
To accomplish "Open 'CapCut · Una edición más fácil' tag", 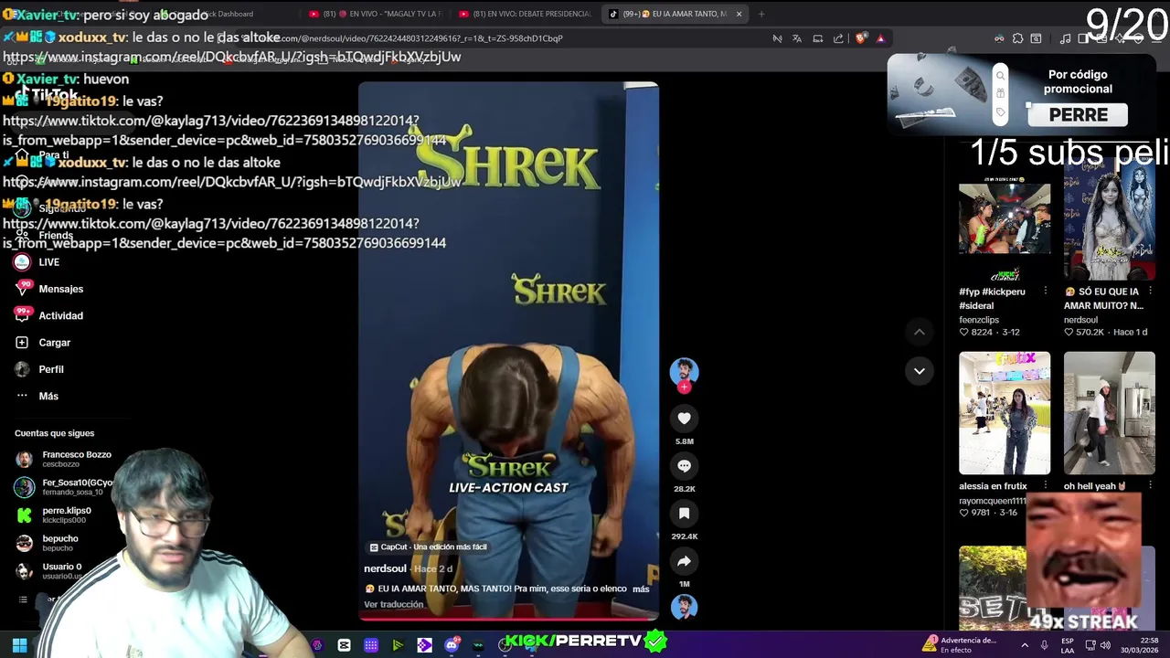I will (428, 547).
